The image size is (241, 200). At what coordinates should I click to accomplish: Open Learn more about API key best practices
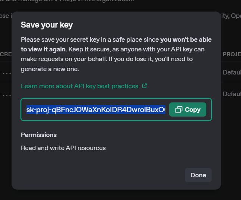79,86
